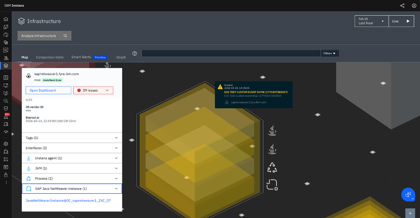
Task: Open JavaNetWeaverInstance@JC_sapnetweaver1_ZXC_07 link
Action: [x=68, y=201]
